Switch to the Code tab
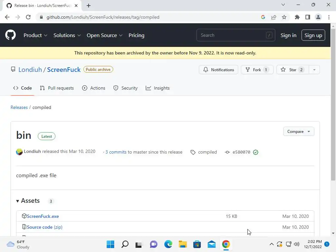This screenshot has width=336, height=252. tap(23, 88)
